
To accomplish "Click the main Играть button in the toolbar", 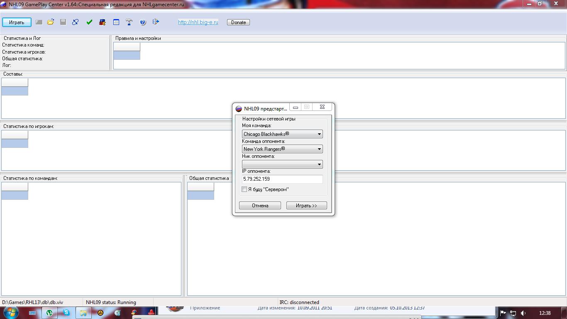I will pos(17,22).
